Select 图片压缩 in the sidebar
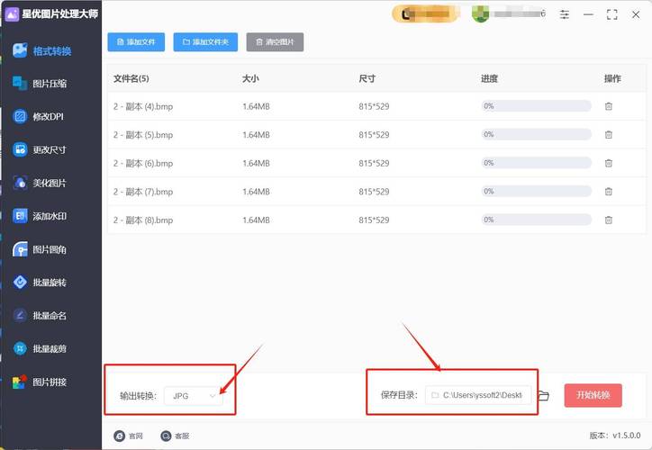 [50, 84]
